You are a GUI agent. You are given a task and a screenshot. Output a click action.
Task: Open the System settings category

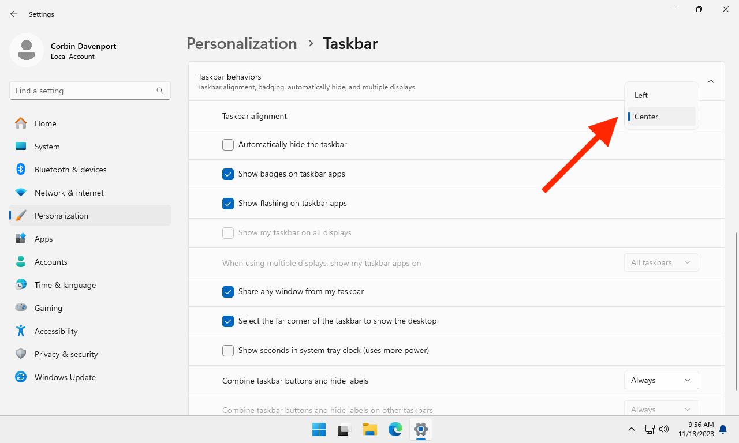coord(47,146)
